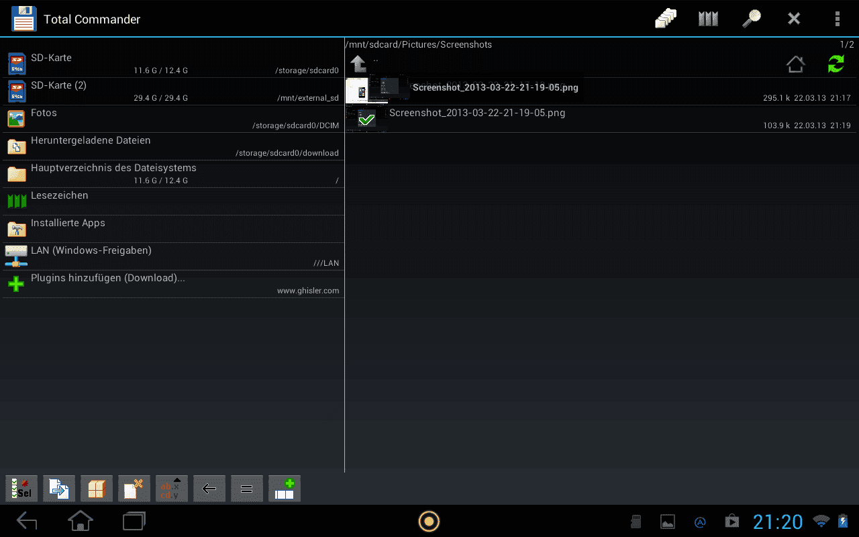Open the image screenshot notification icon
859x537 pixels.
tap(668, 522)
